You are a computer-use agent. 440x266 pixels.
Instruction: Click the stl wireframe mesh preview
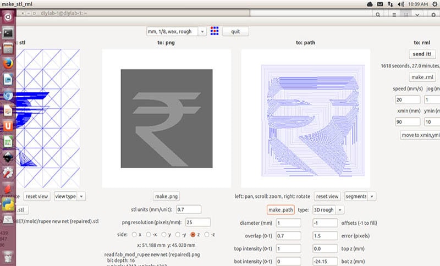coord(48,119)
